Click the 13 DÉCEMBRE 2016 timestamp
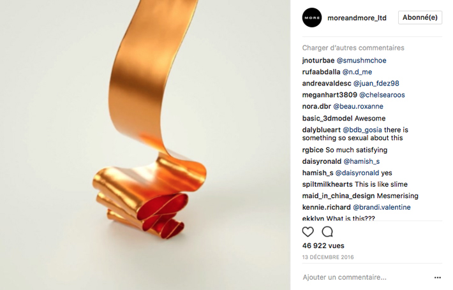 coord(328,257)
